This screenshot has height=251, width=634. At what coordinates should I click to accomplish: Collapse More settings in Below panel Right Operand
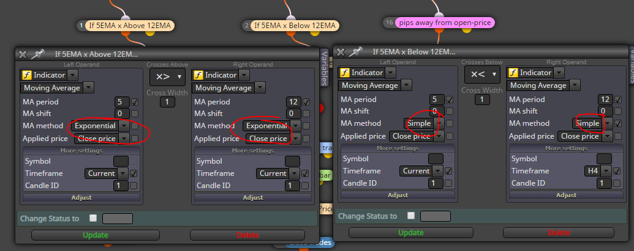566,148
